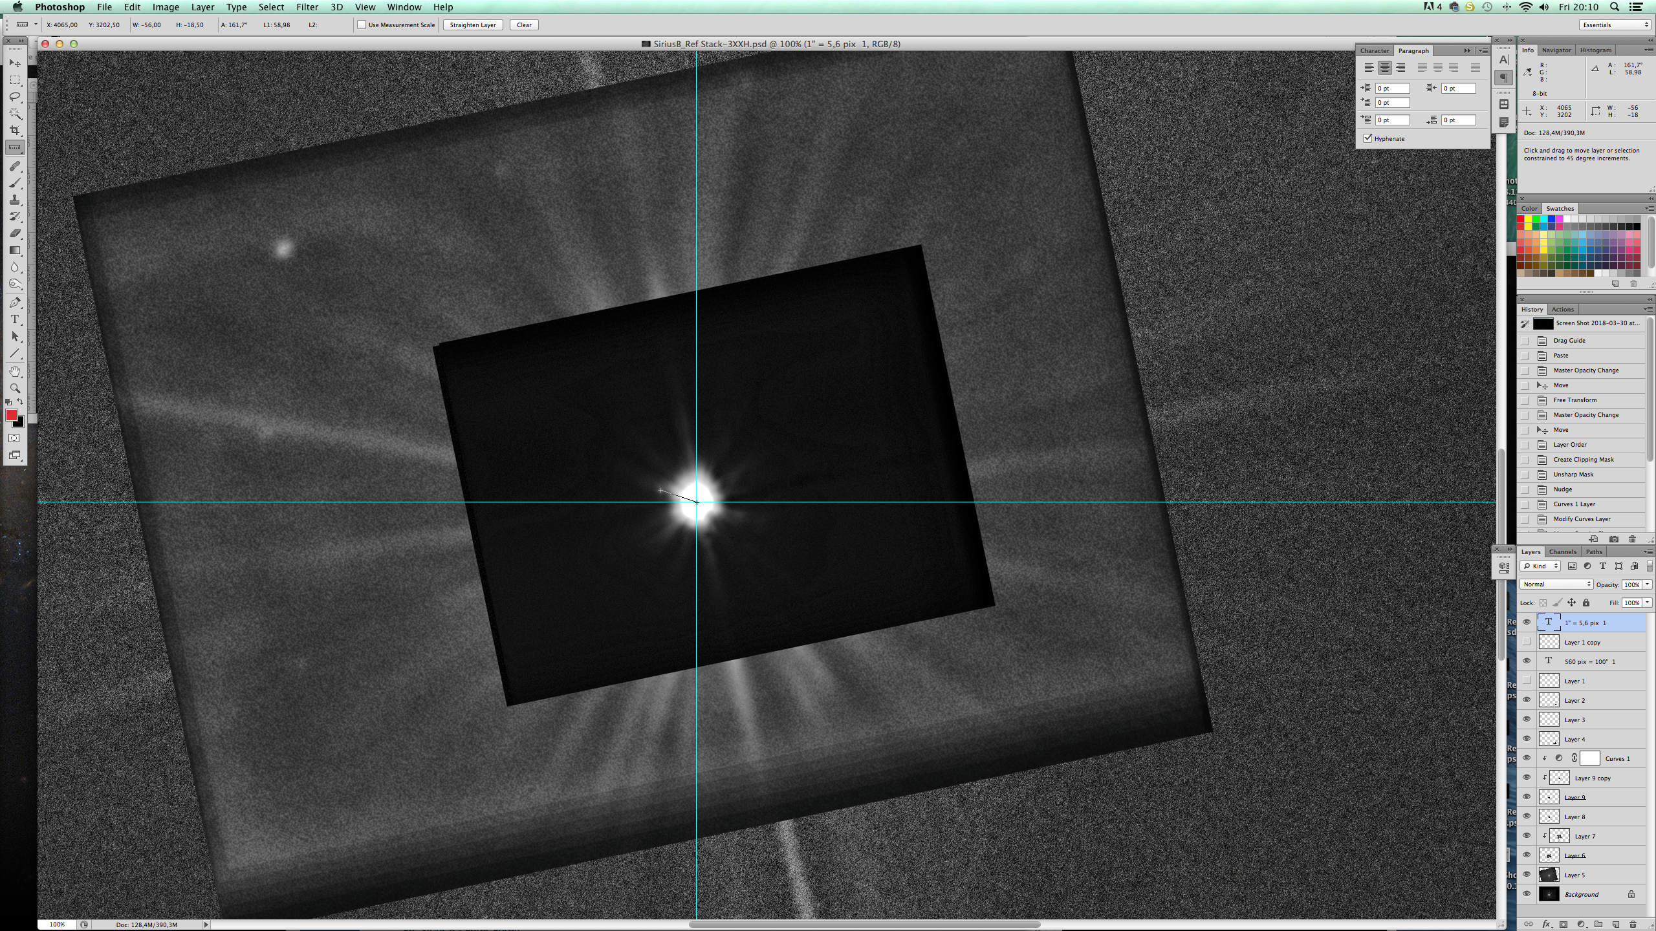Select the Hand tool
The image size is (1656, 931).
pos(15,371)
